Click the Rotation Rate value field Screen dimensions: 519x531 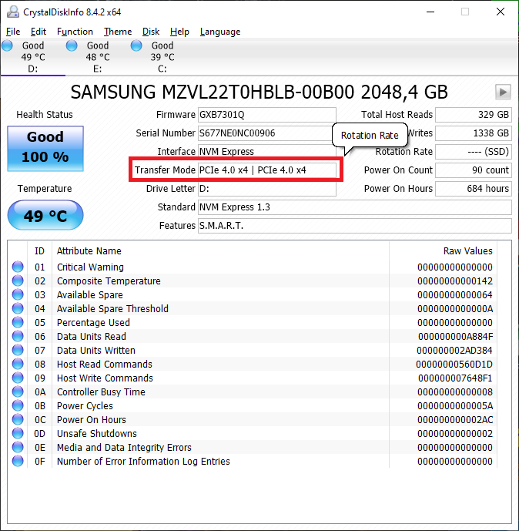coord(474,151)
